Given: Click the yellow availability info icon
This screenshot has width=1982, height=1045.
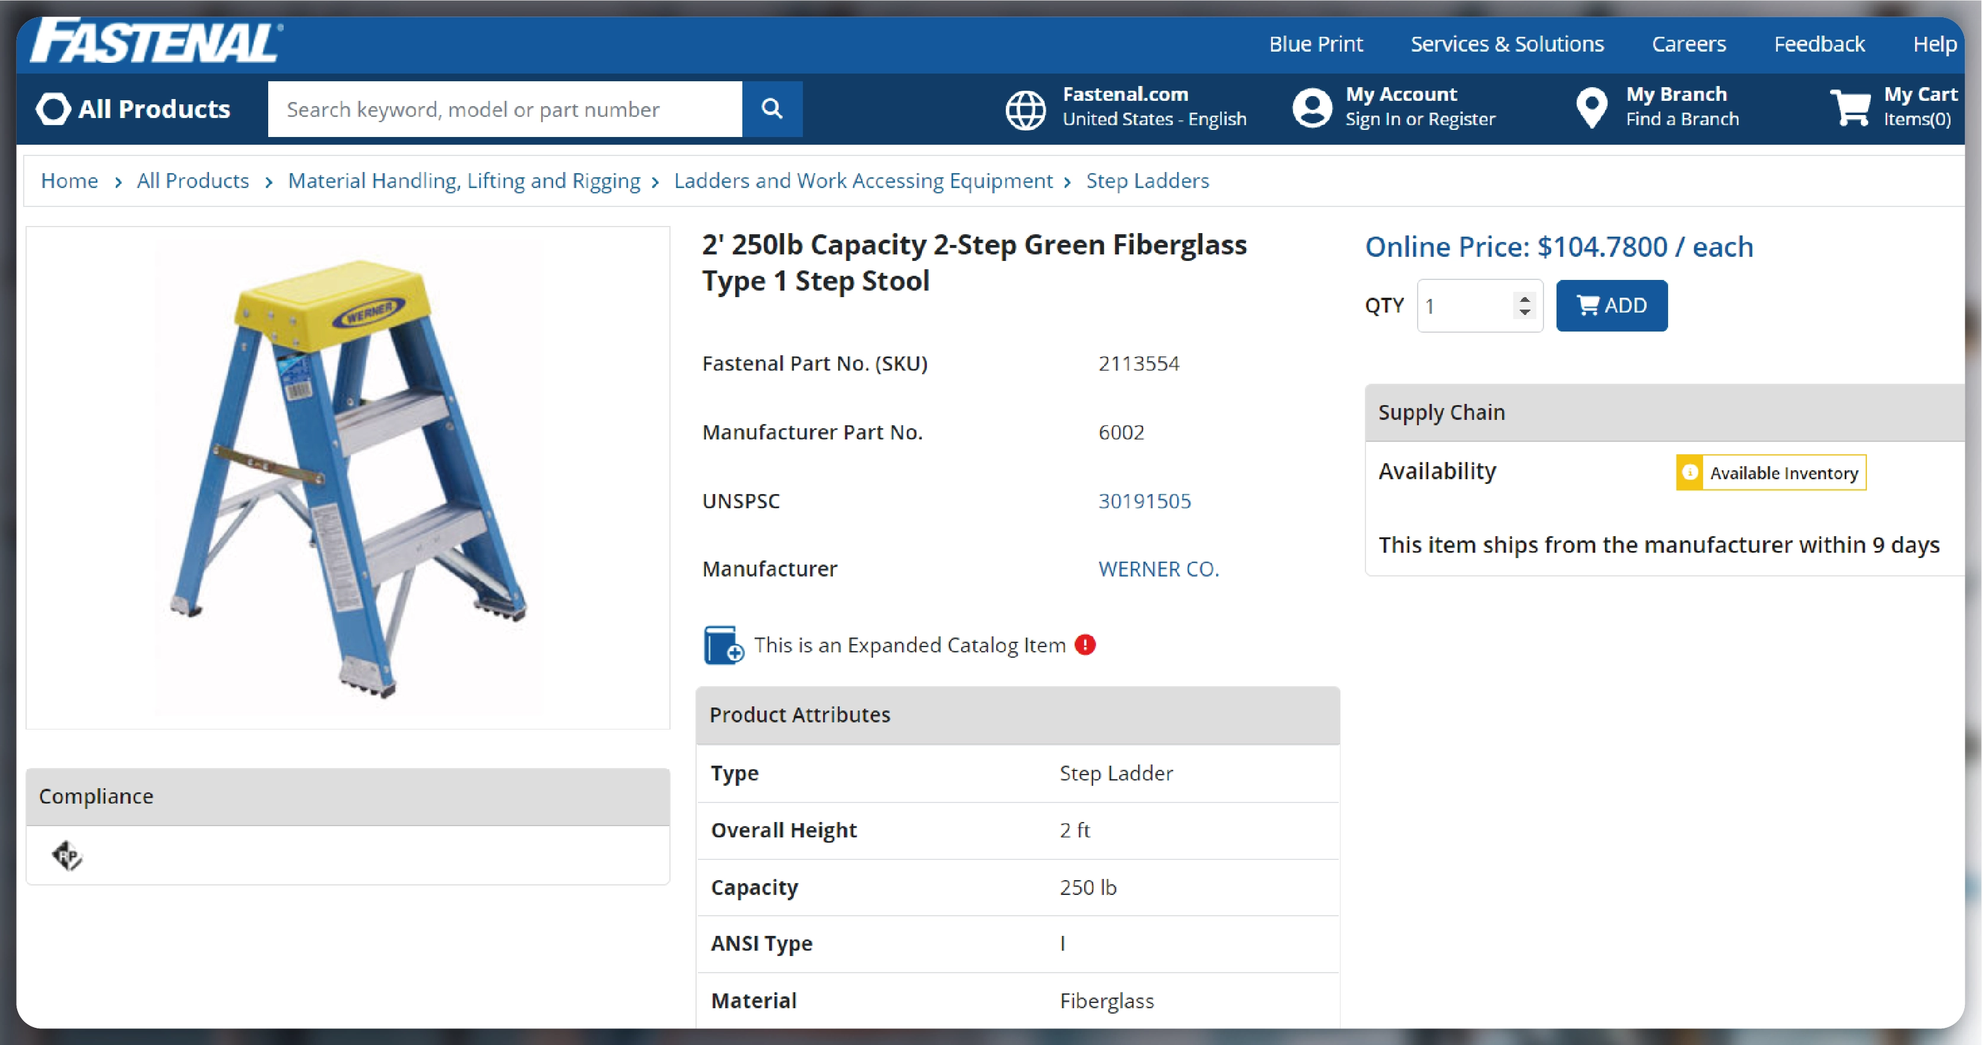Looking at the screenshot, I should click(x=1689, y=472).
